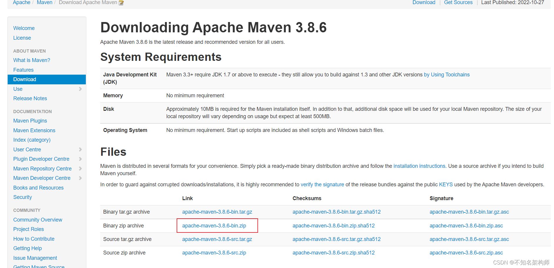Open Community Overview sidebar link

coord(38,220)
